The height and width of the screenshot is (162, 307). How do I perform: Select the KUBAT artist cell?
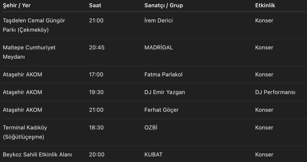point(153,155)
